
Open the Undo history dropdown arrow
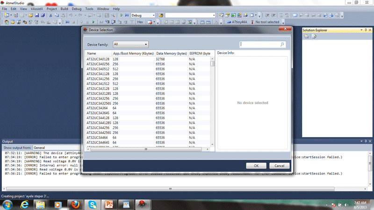pos(75,15)
